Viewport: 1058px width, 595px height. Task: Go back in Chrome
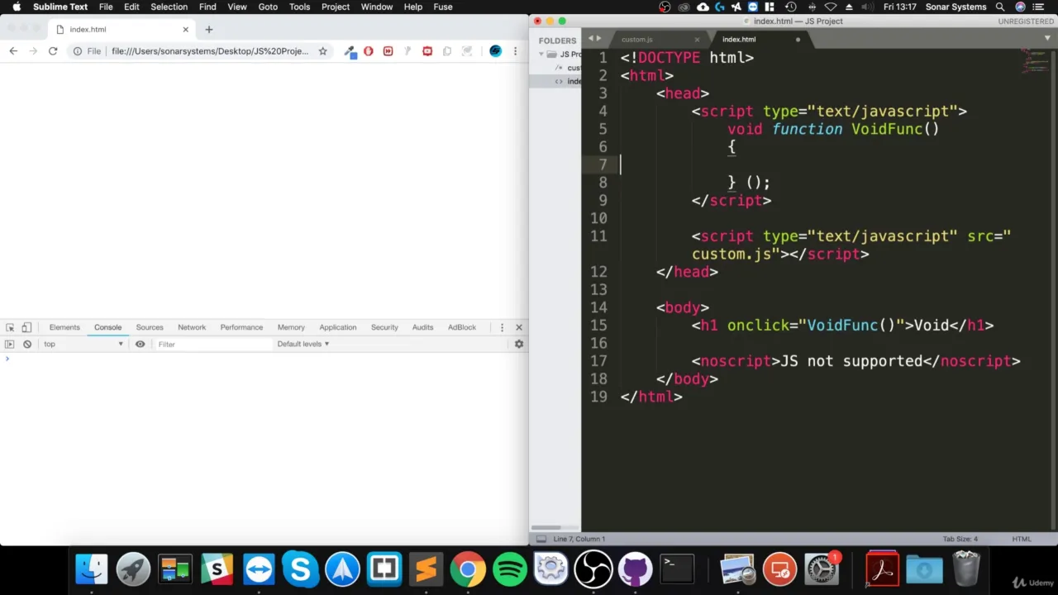(13, 51)
